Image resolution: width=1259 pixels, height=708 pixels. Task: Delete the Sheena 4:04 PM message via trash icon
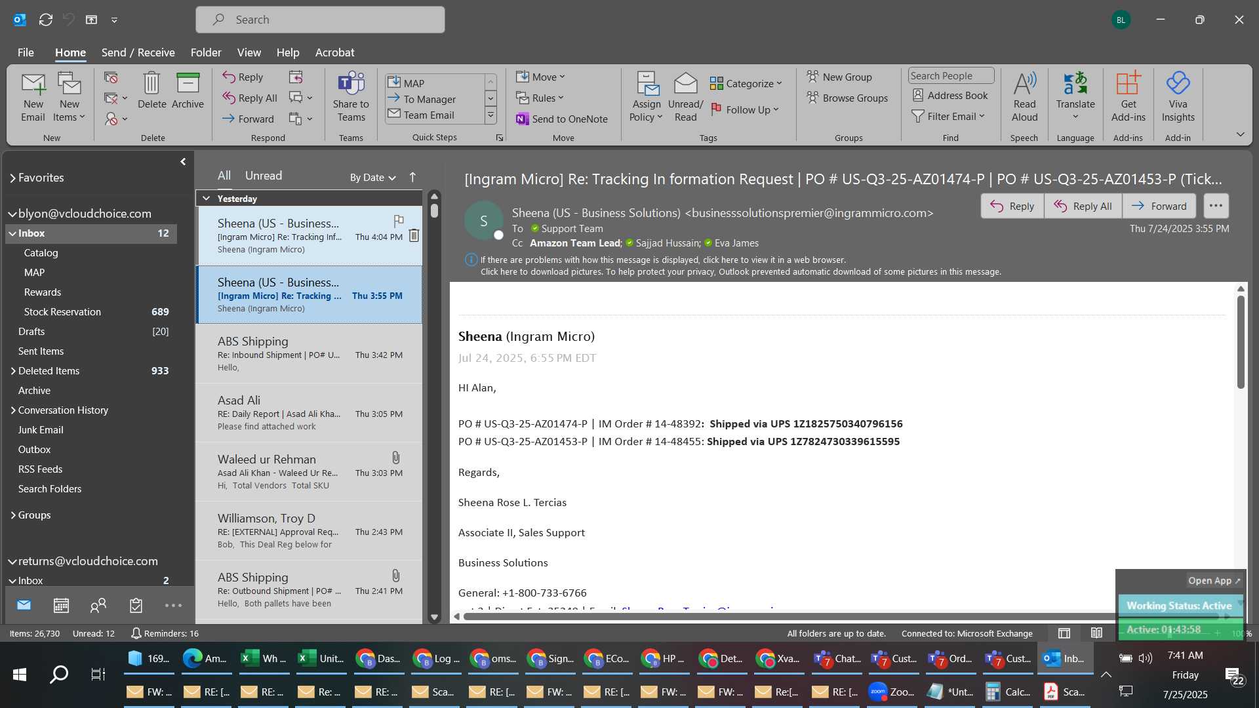point(414,235)
